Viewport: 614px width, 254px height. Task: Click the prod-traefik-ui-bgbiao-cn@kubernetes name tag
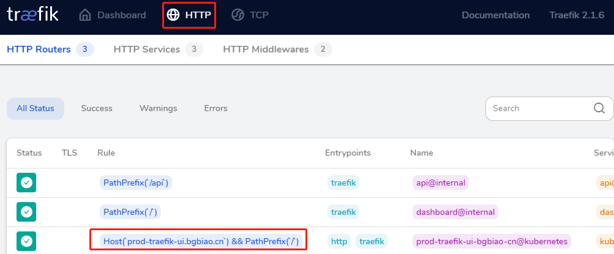click(x=492, y=242)
